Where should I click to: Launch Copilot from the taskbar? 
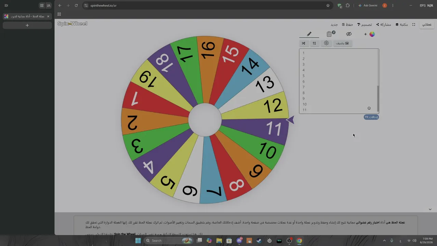click(209, 241)
